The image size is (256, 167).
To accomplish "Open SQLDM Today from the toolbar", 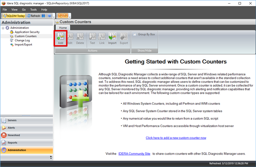I will pos(14,16).
